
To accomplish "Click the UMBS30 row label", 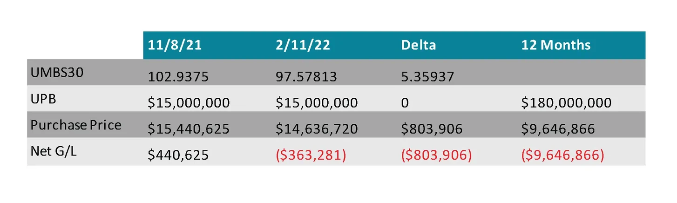I will coord(57,74).
